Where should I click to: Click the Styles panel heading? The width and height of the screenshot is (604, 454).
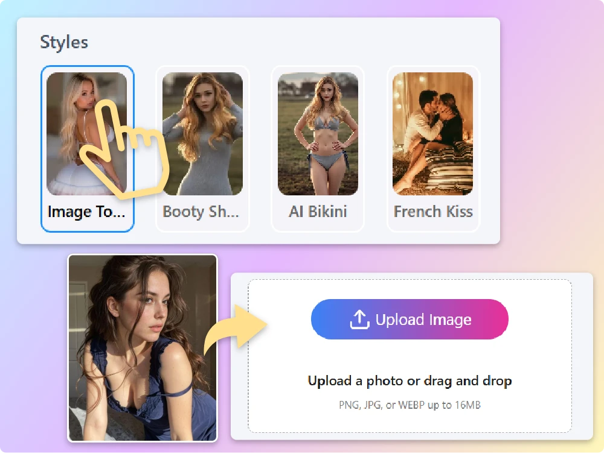64,42
